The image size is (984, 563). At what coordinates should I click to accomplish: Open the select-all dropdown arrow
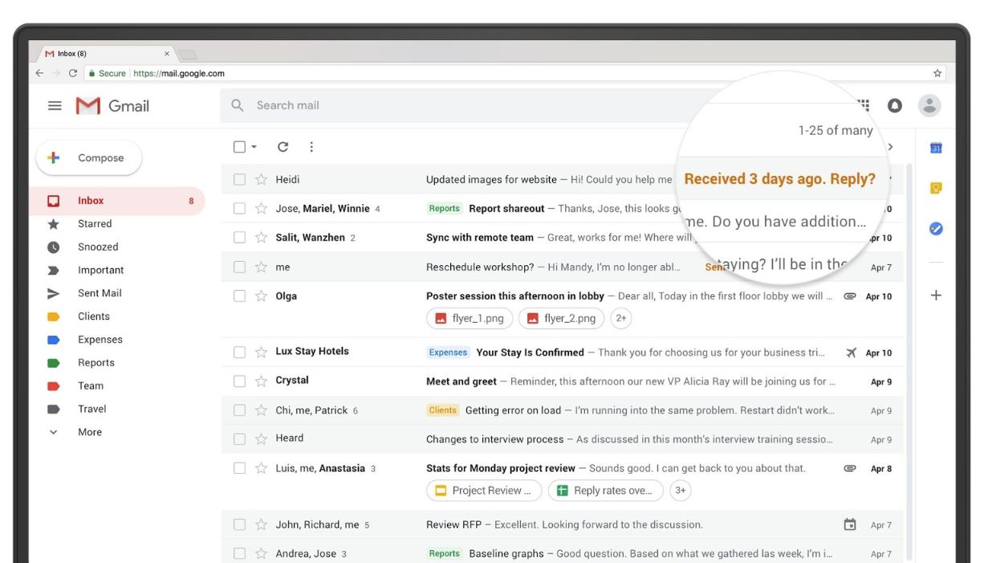tap(254, 147)
